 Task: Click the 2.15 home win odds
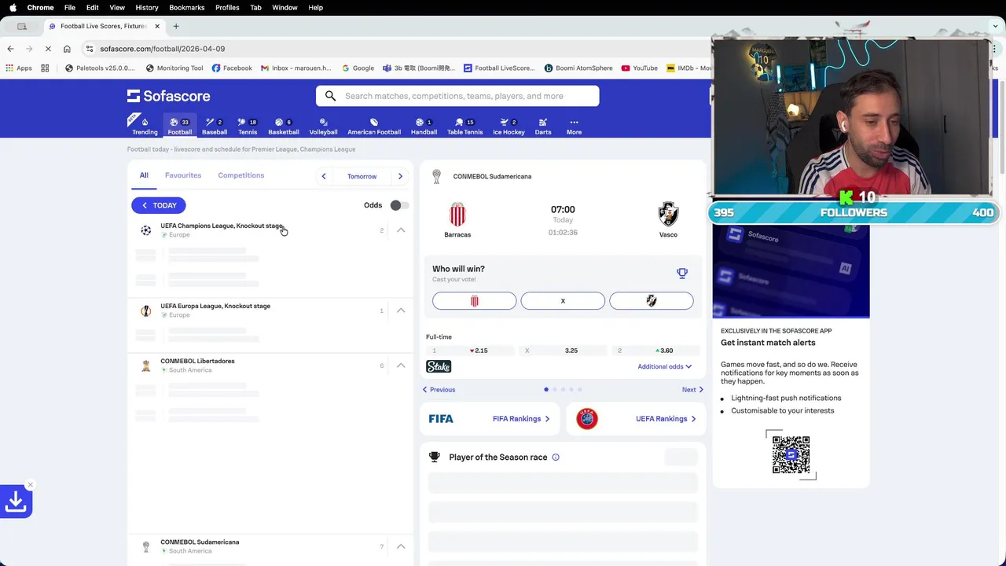coord(468,351)
